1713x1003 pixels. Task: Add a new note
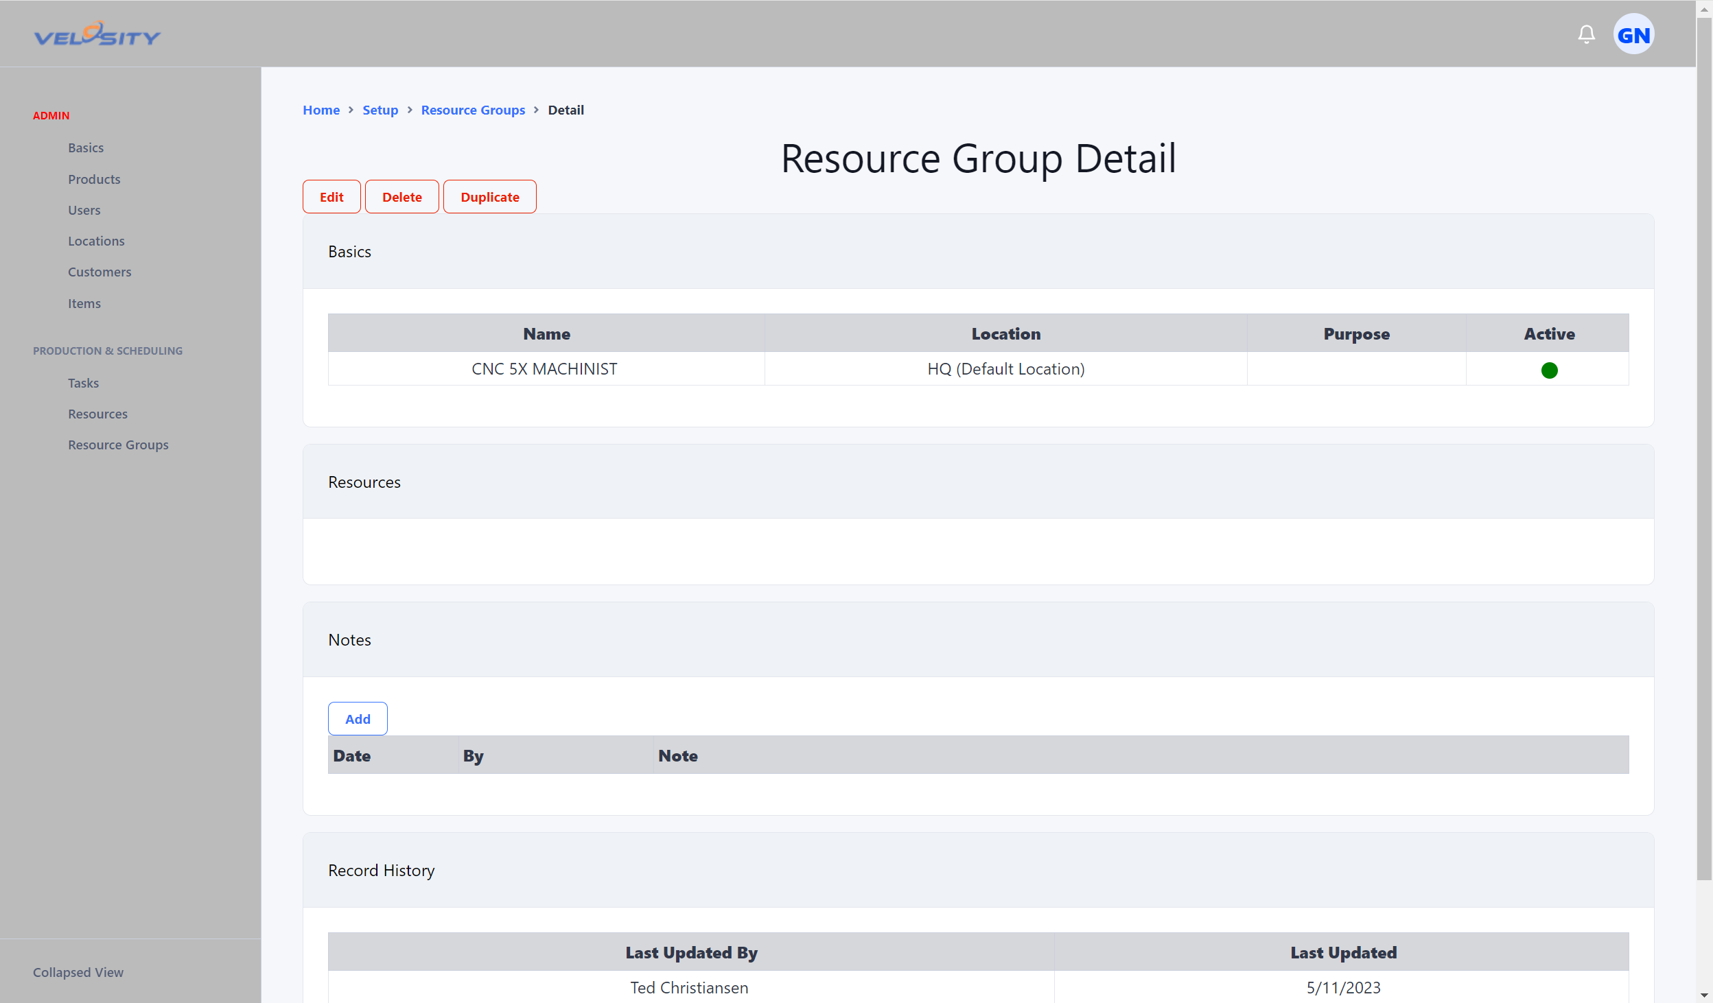(358, 718)
